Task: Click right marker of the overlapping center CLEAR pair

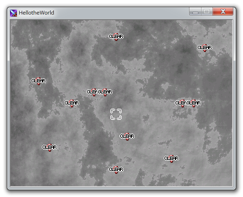Action: pos(105,92)
